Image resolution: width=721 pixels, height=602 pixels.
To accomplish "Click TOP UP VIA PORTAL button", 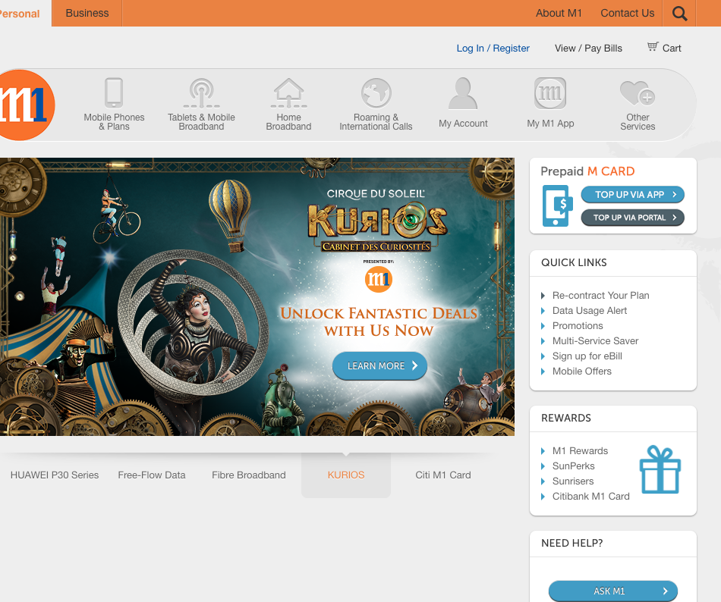I will 633,218.
